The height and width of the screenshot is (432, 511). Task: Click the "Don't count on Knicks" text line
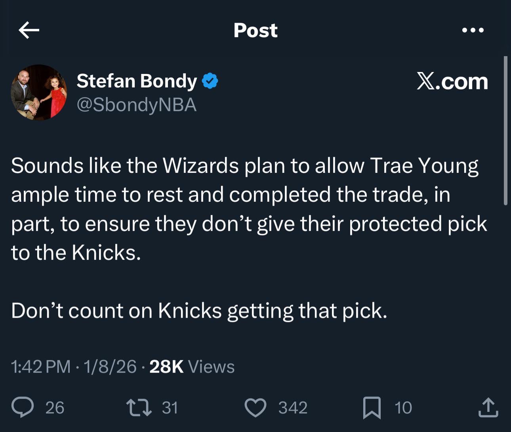199,311
